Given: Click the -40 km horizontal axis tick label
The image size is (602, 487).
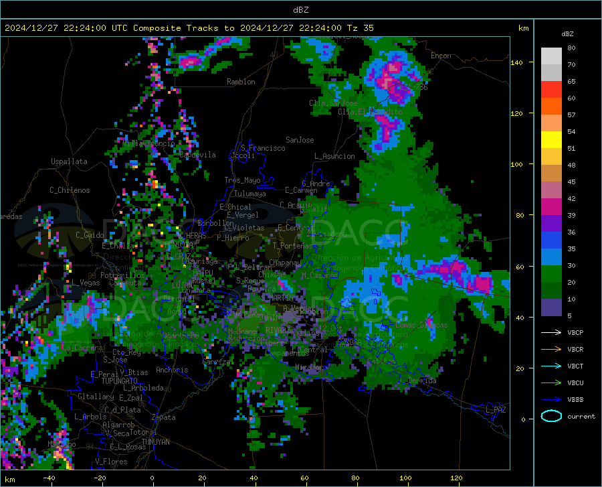Looking at the screenshot, I should [x=49, y=478].
